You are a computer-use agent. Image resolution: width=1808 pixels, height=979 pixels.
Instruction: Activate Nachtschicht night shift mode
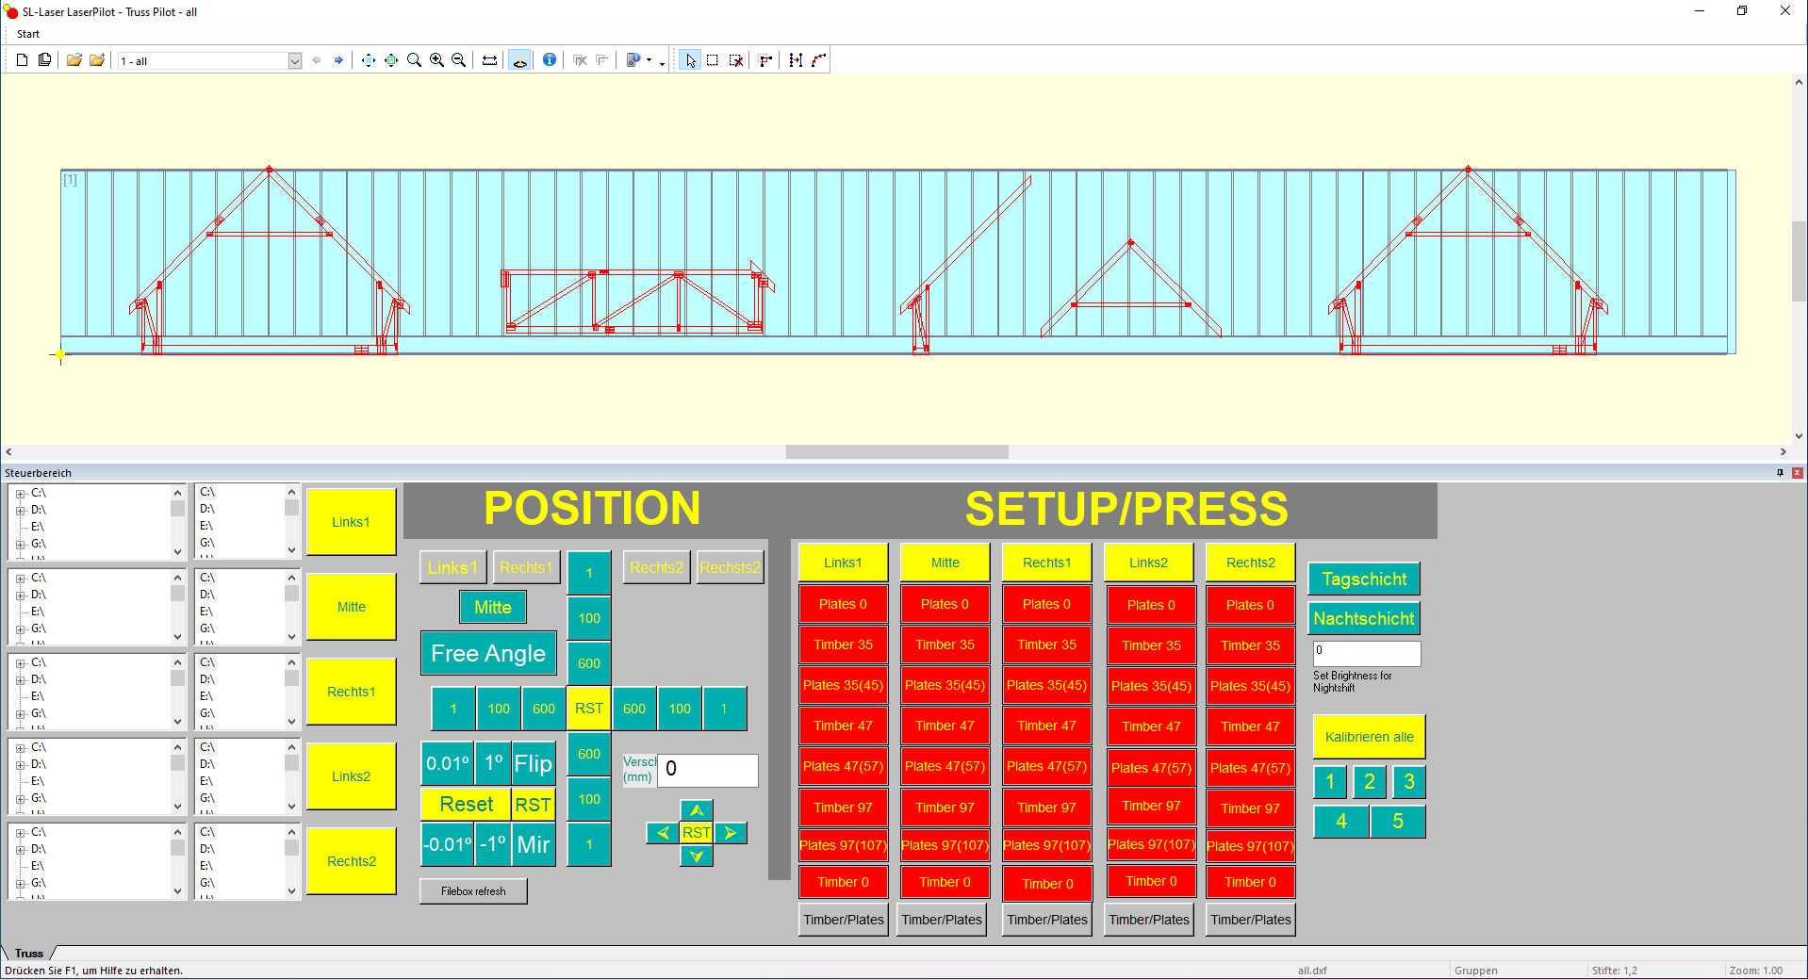pyautogui.click(x=1363, y=619)
